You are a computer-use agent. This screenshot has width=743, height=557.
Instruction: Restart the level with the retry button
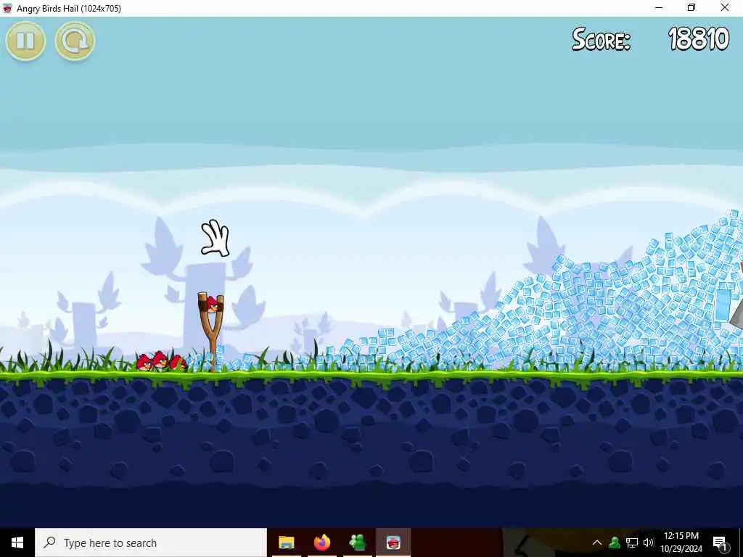click(x=75, y=41)
